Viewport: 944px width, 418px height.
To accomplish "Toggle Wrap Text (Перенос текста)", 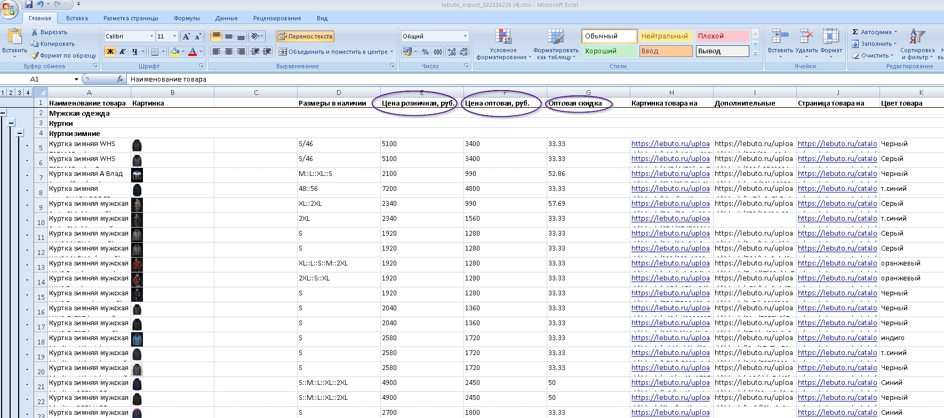I will [x=305, y=36].
